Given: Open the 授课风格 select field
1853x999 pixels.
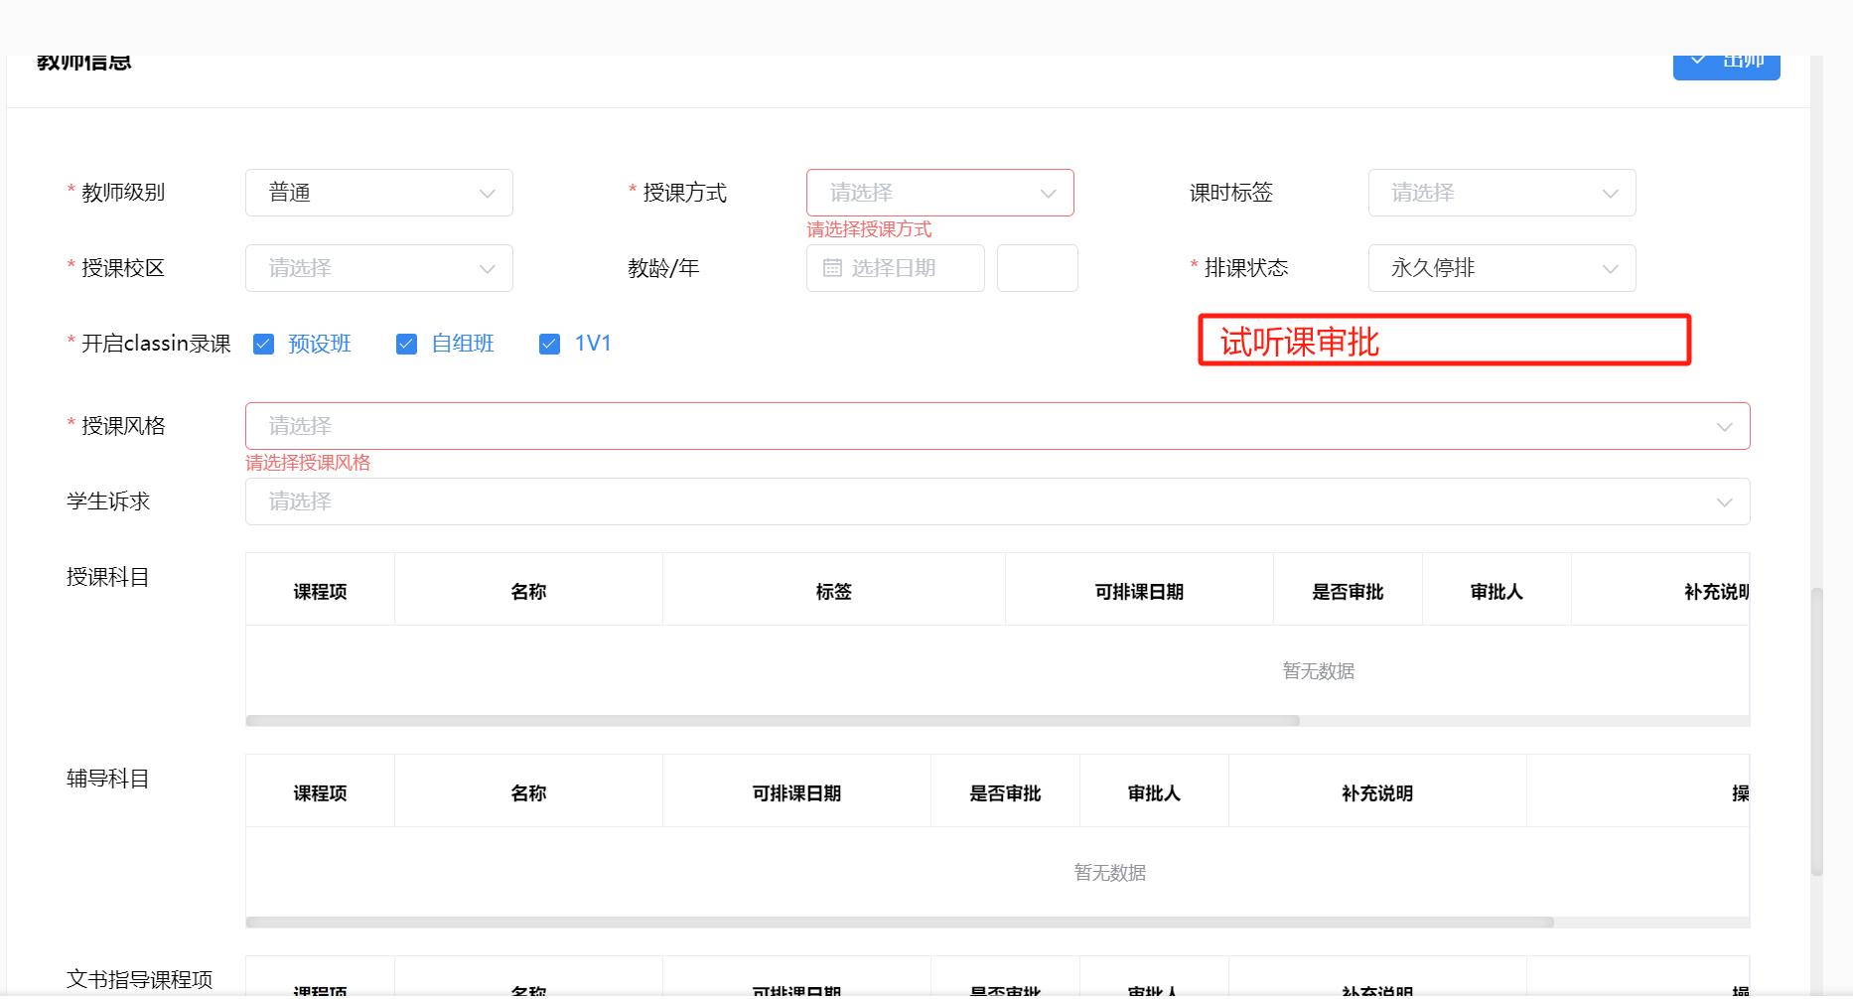Looking at the screenshot, I should tap(996, 426).
